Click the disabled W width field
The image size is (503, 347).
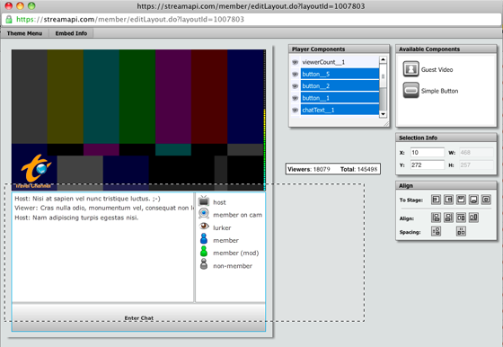(476, 153)
